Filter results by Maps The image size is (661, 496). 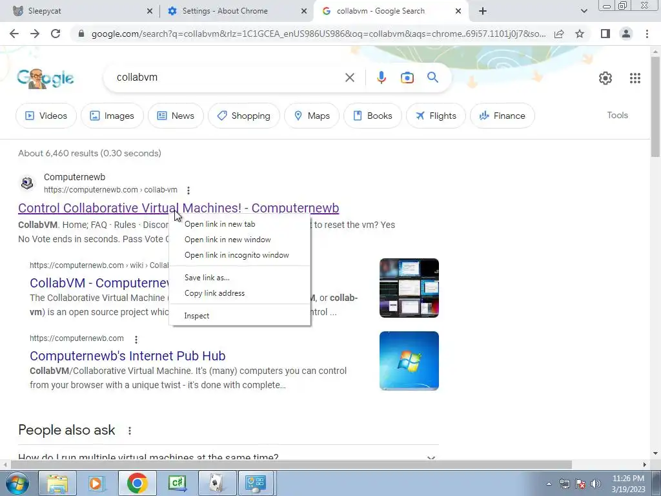(312, 116)
